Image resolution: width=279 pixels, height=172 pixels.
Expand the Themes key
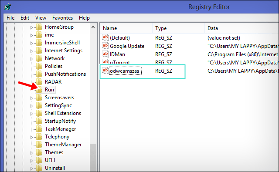(31, 153)
